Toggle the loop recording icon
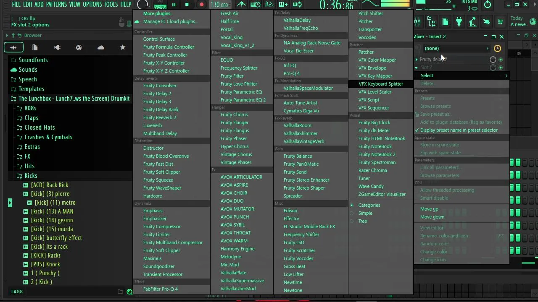Screen dimensions: 538x302 point(297,5)
